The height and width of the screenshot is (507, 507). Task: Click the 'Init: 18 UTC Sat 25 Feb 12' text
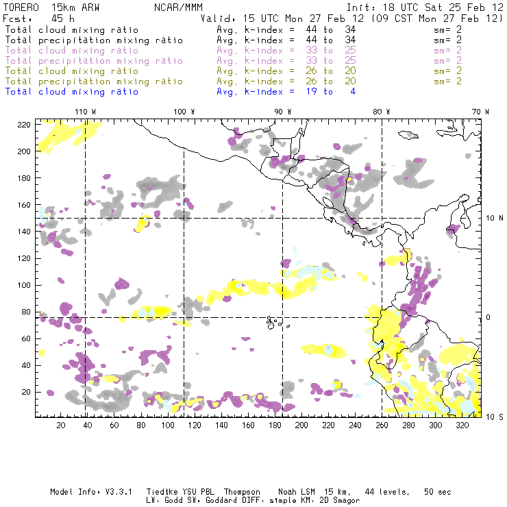tap(425, 8)
